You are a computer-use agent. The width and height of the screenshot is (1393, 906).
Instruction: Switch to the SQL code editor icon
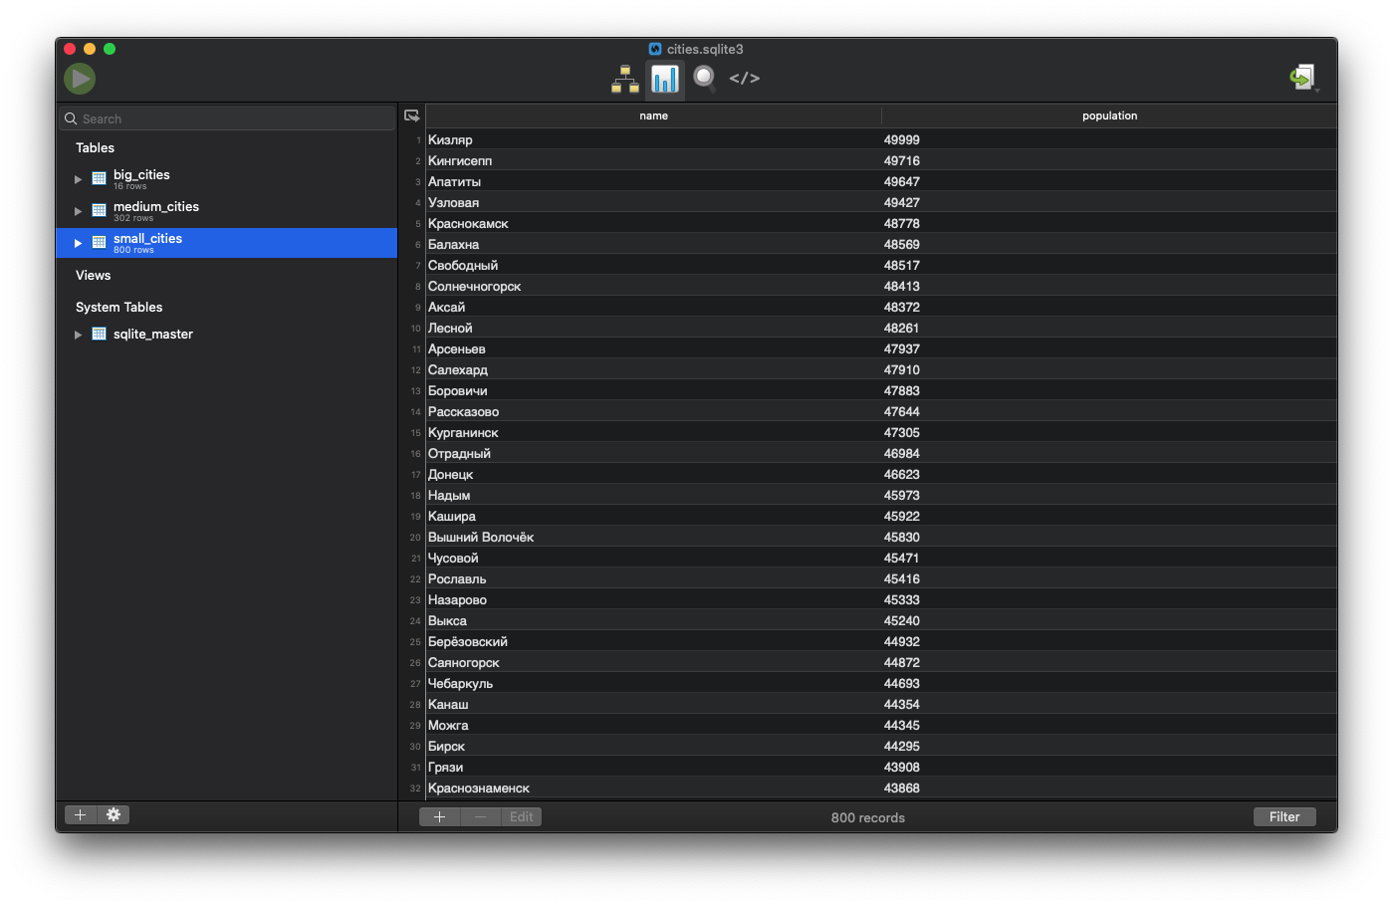[x=745, y=79]
